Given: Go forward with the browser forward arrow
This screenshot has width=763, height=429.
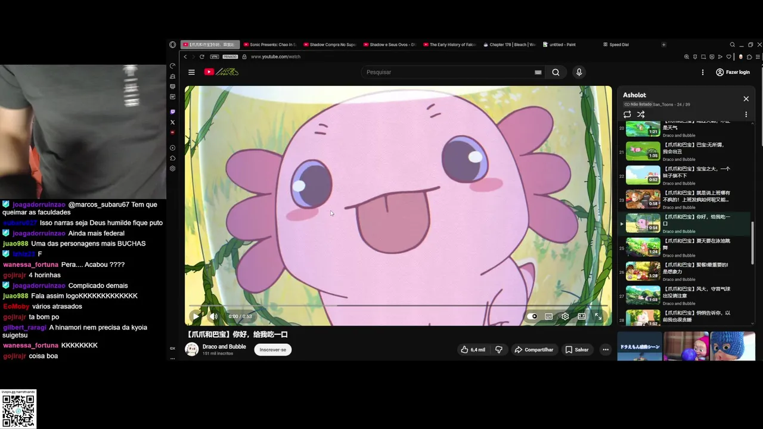Looking at the screenshot, I should coord(193,57).
